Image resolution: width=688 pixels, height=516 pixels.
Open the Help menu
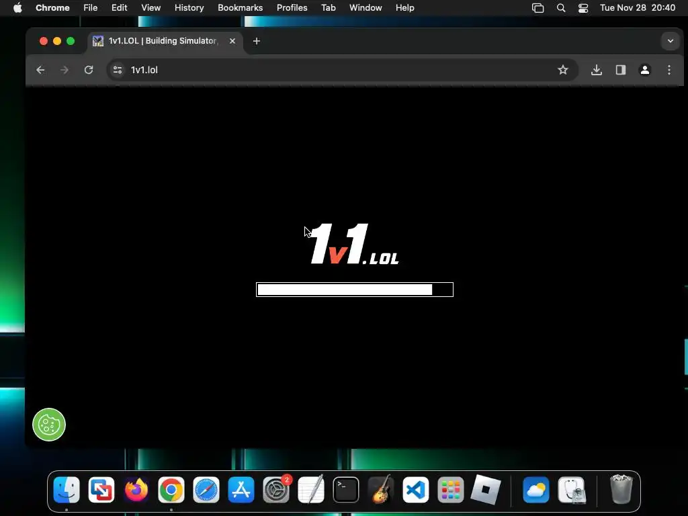click(x=405, y=7)
